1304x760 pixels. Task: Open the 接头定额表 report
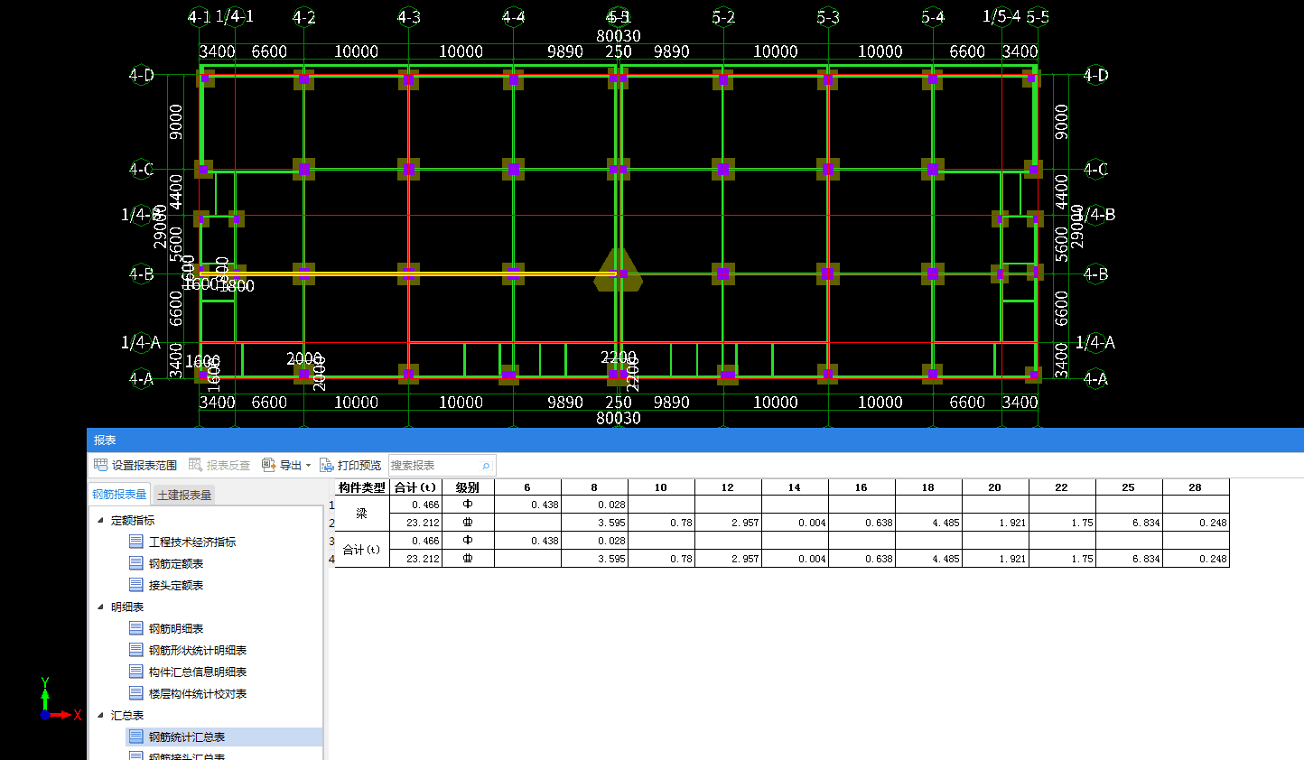175,585
